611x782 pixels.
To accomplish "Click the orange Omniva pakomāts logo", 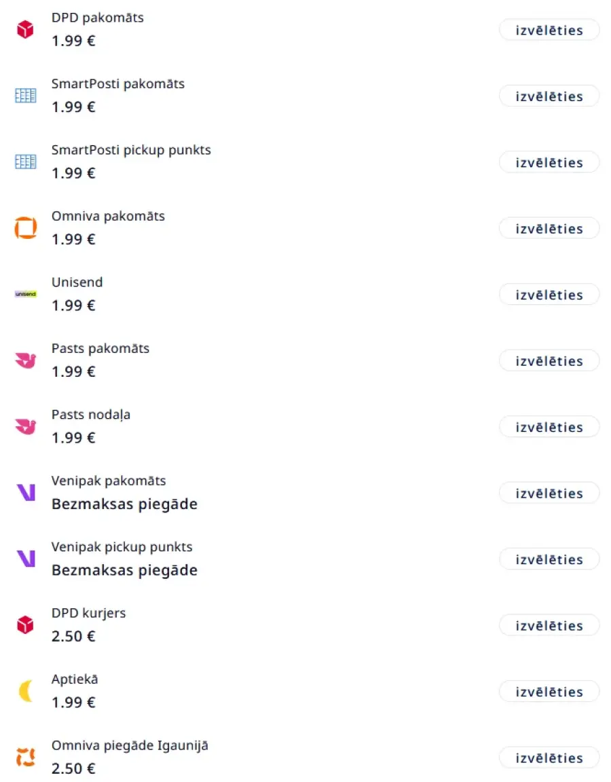I will [x=25, y=228].
